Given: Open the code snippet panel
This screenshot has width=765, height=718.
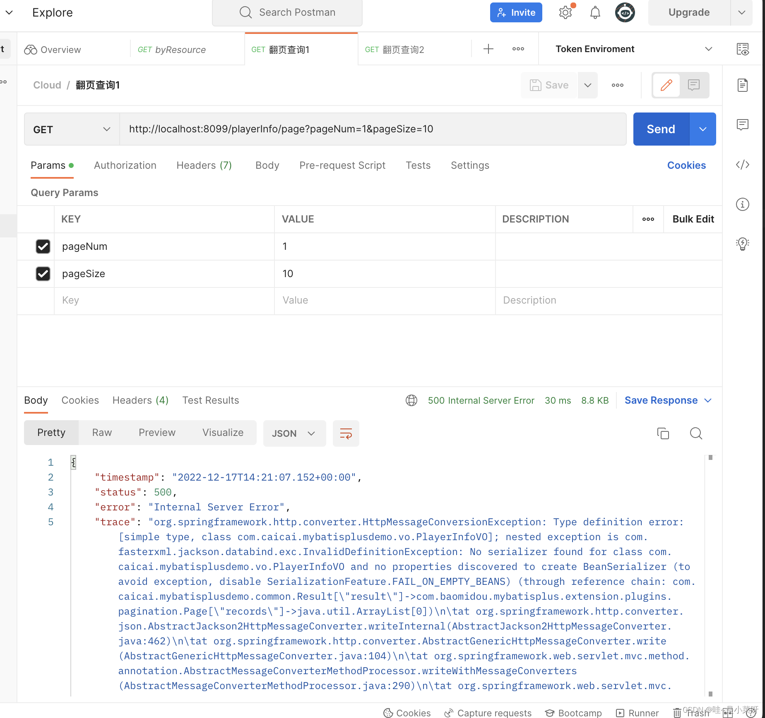Looking at the screenshot, I should 742,165.
